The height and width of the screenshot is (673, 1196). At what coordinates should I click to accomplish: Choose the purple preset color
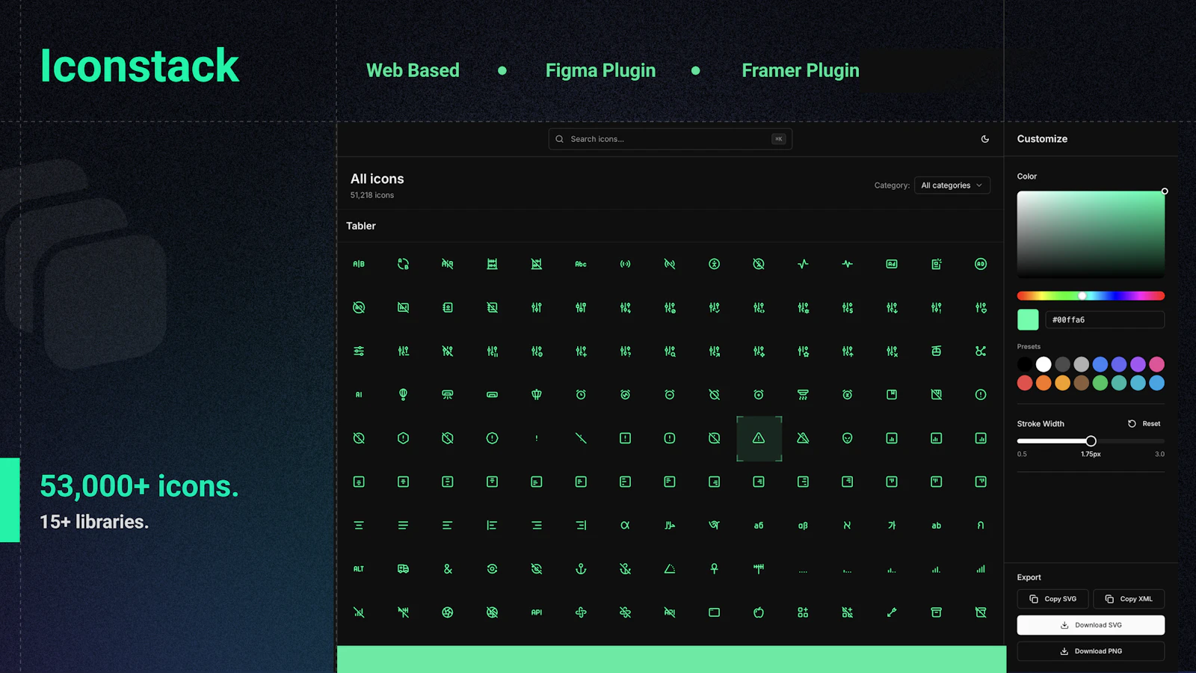click(x=1138, y=364)
